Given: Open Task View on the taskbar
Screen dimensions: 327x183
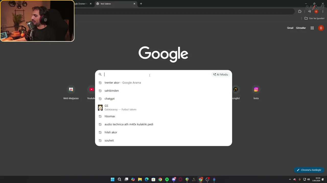Looking at the screenshot, I should click(126, 179).
